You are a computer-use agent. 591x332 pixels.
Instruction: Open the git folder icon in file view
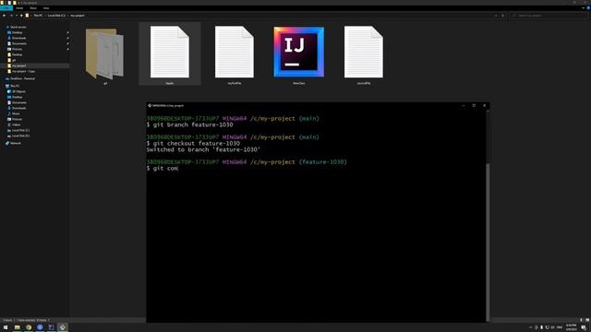104,53
